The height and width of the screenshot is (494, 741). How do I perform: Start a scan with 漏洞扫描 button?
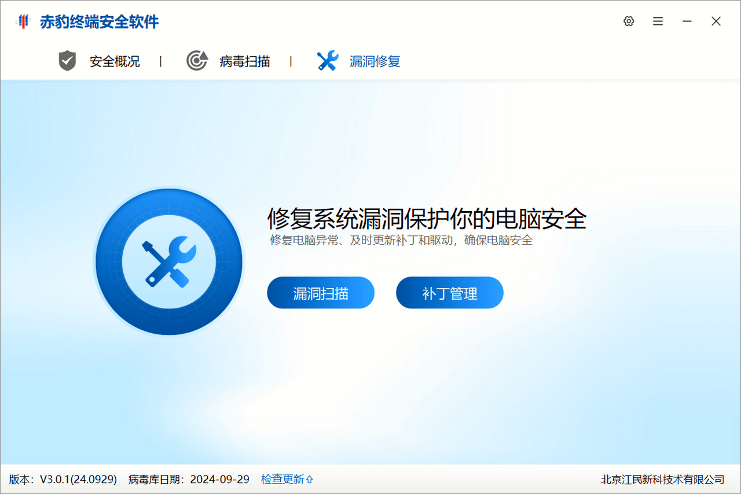321,293
